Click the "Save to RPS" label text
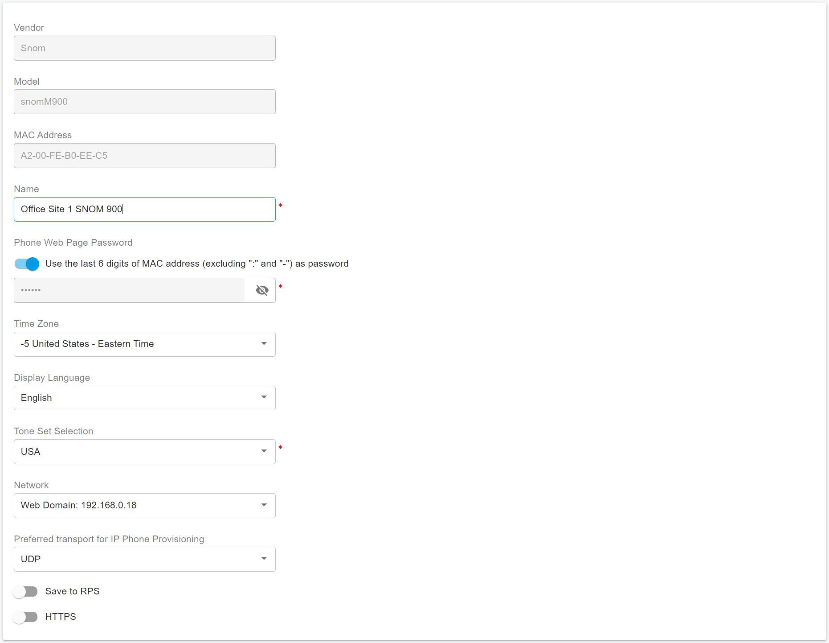829x643 pixels. pos(72,591)
